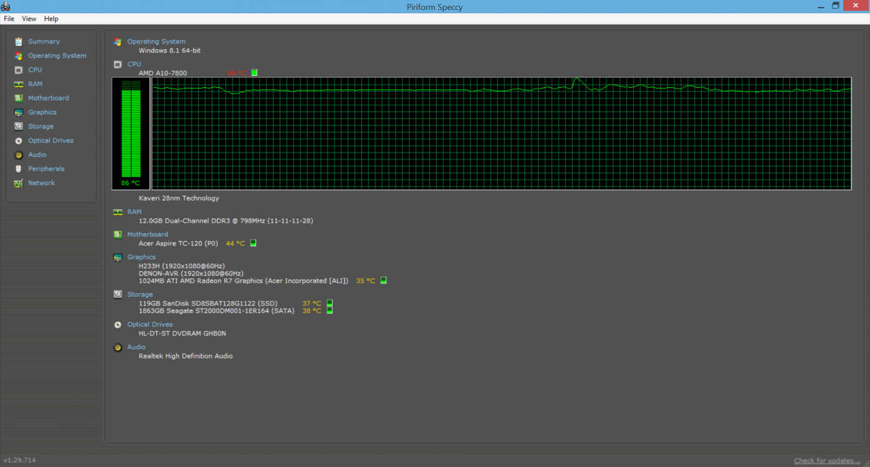Open the Graphics heading link in summary
The image size is (870, 467).
pos(141,257)
